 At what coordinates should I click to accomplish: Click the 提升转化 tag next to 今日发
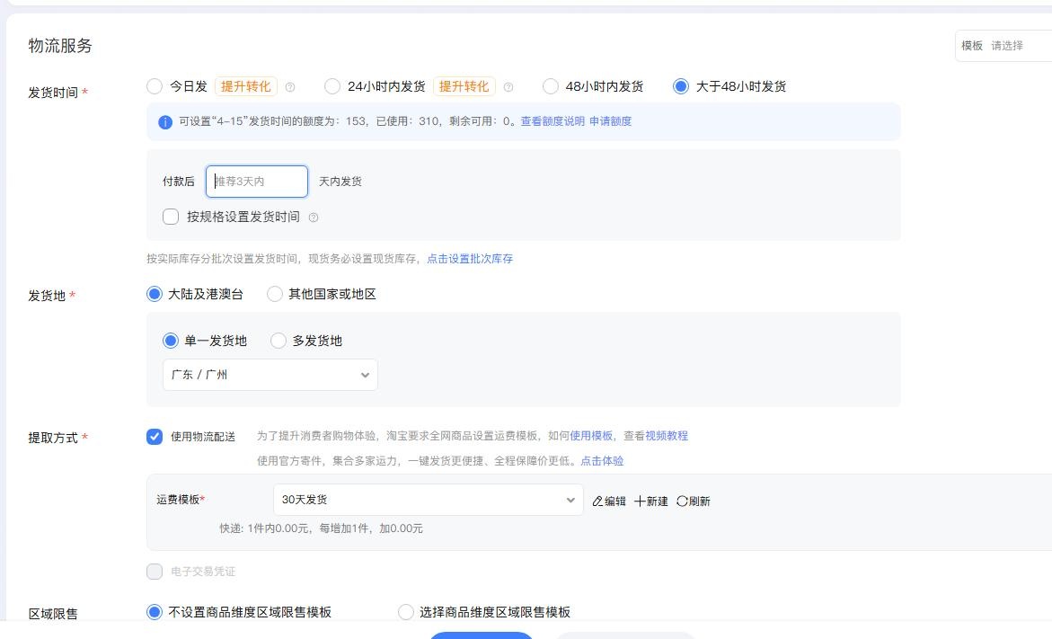pyautogui.click(x=245, y=86)
